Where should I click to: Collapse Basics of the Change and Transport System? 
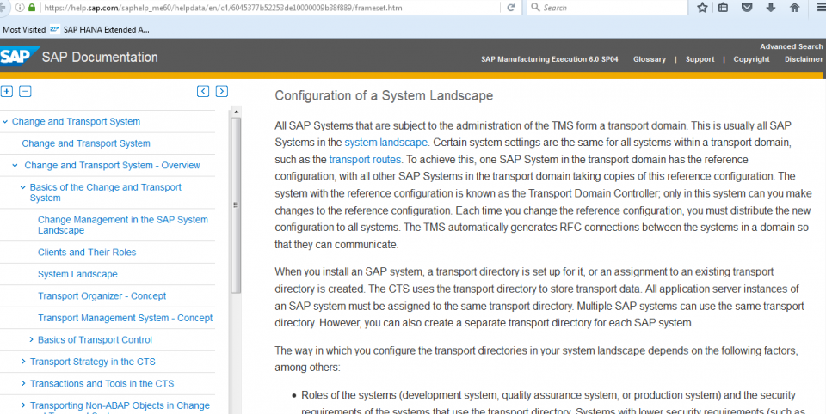click(x=23, y=187)
